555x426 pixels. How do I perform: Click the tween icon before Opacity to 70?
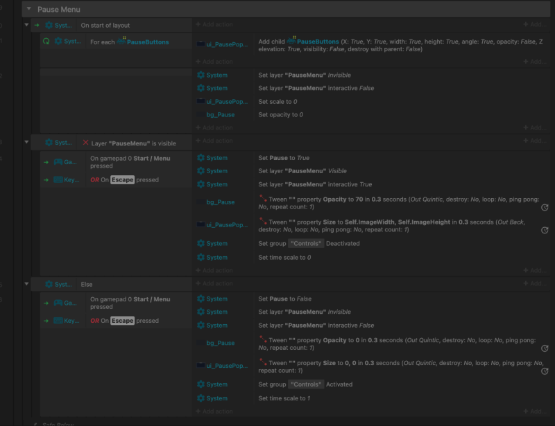[x=263, y=198]
